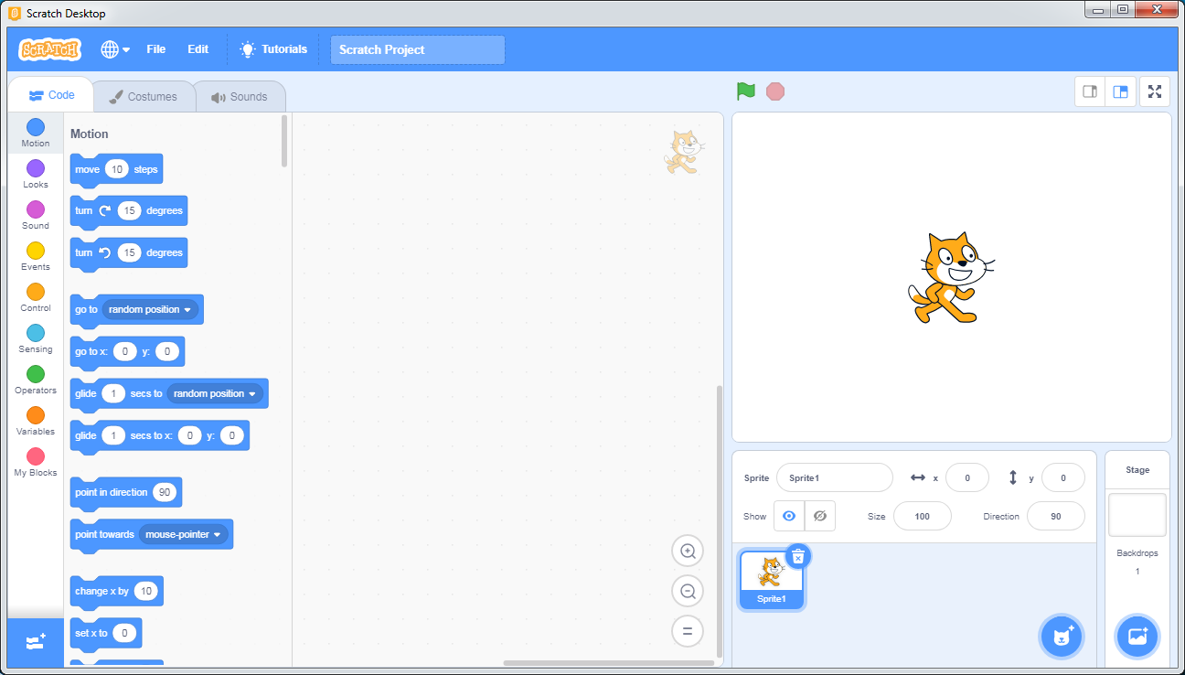Click the sprite Size field
Screen dimensions: 1185x675
pyautogui.click(x=923, y=516)
